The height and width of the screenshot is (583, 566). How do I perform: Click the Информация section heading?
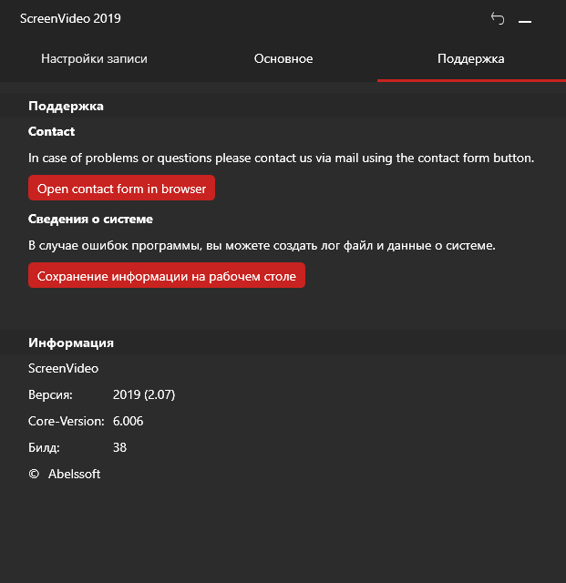[71, 343]
